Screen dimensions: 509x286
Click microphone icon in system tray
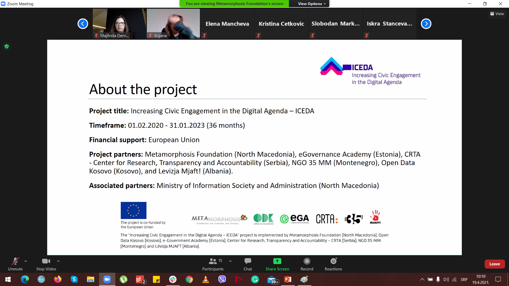(438, 279)
